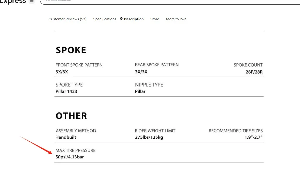Go to the Store tab

point(155,19)
